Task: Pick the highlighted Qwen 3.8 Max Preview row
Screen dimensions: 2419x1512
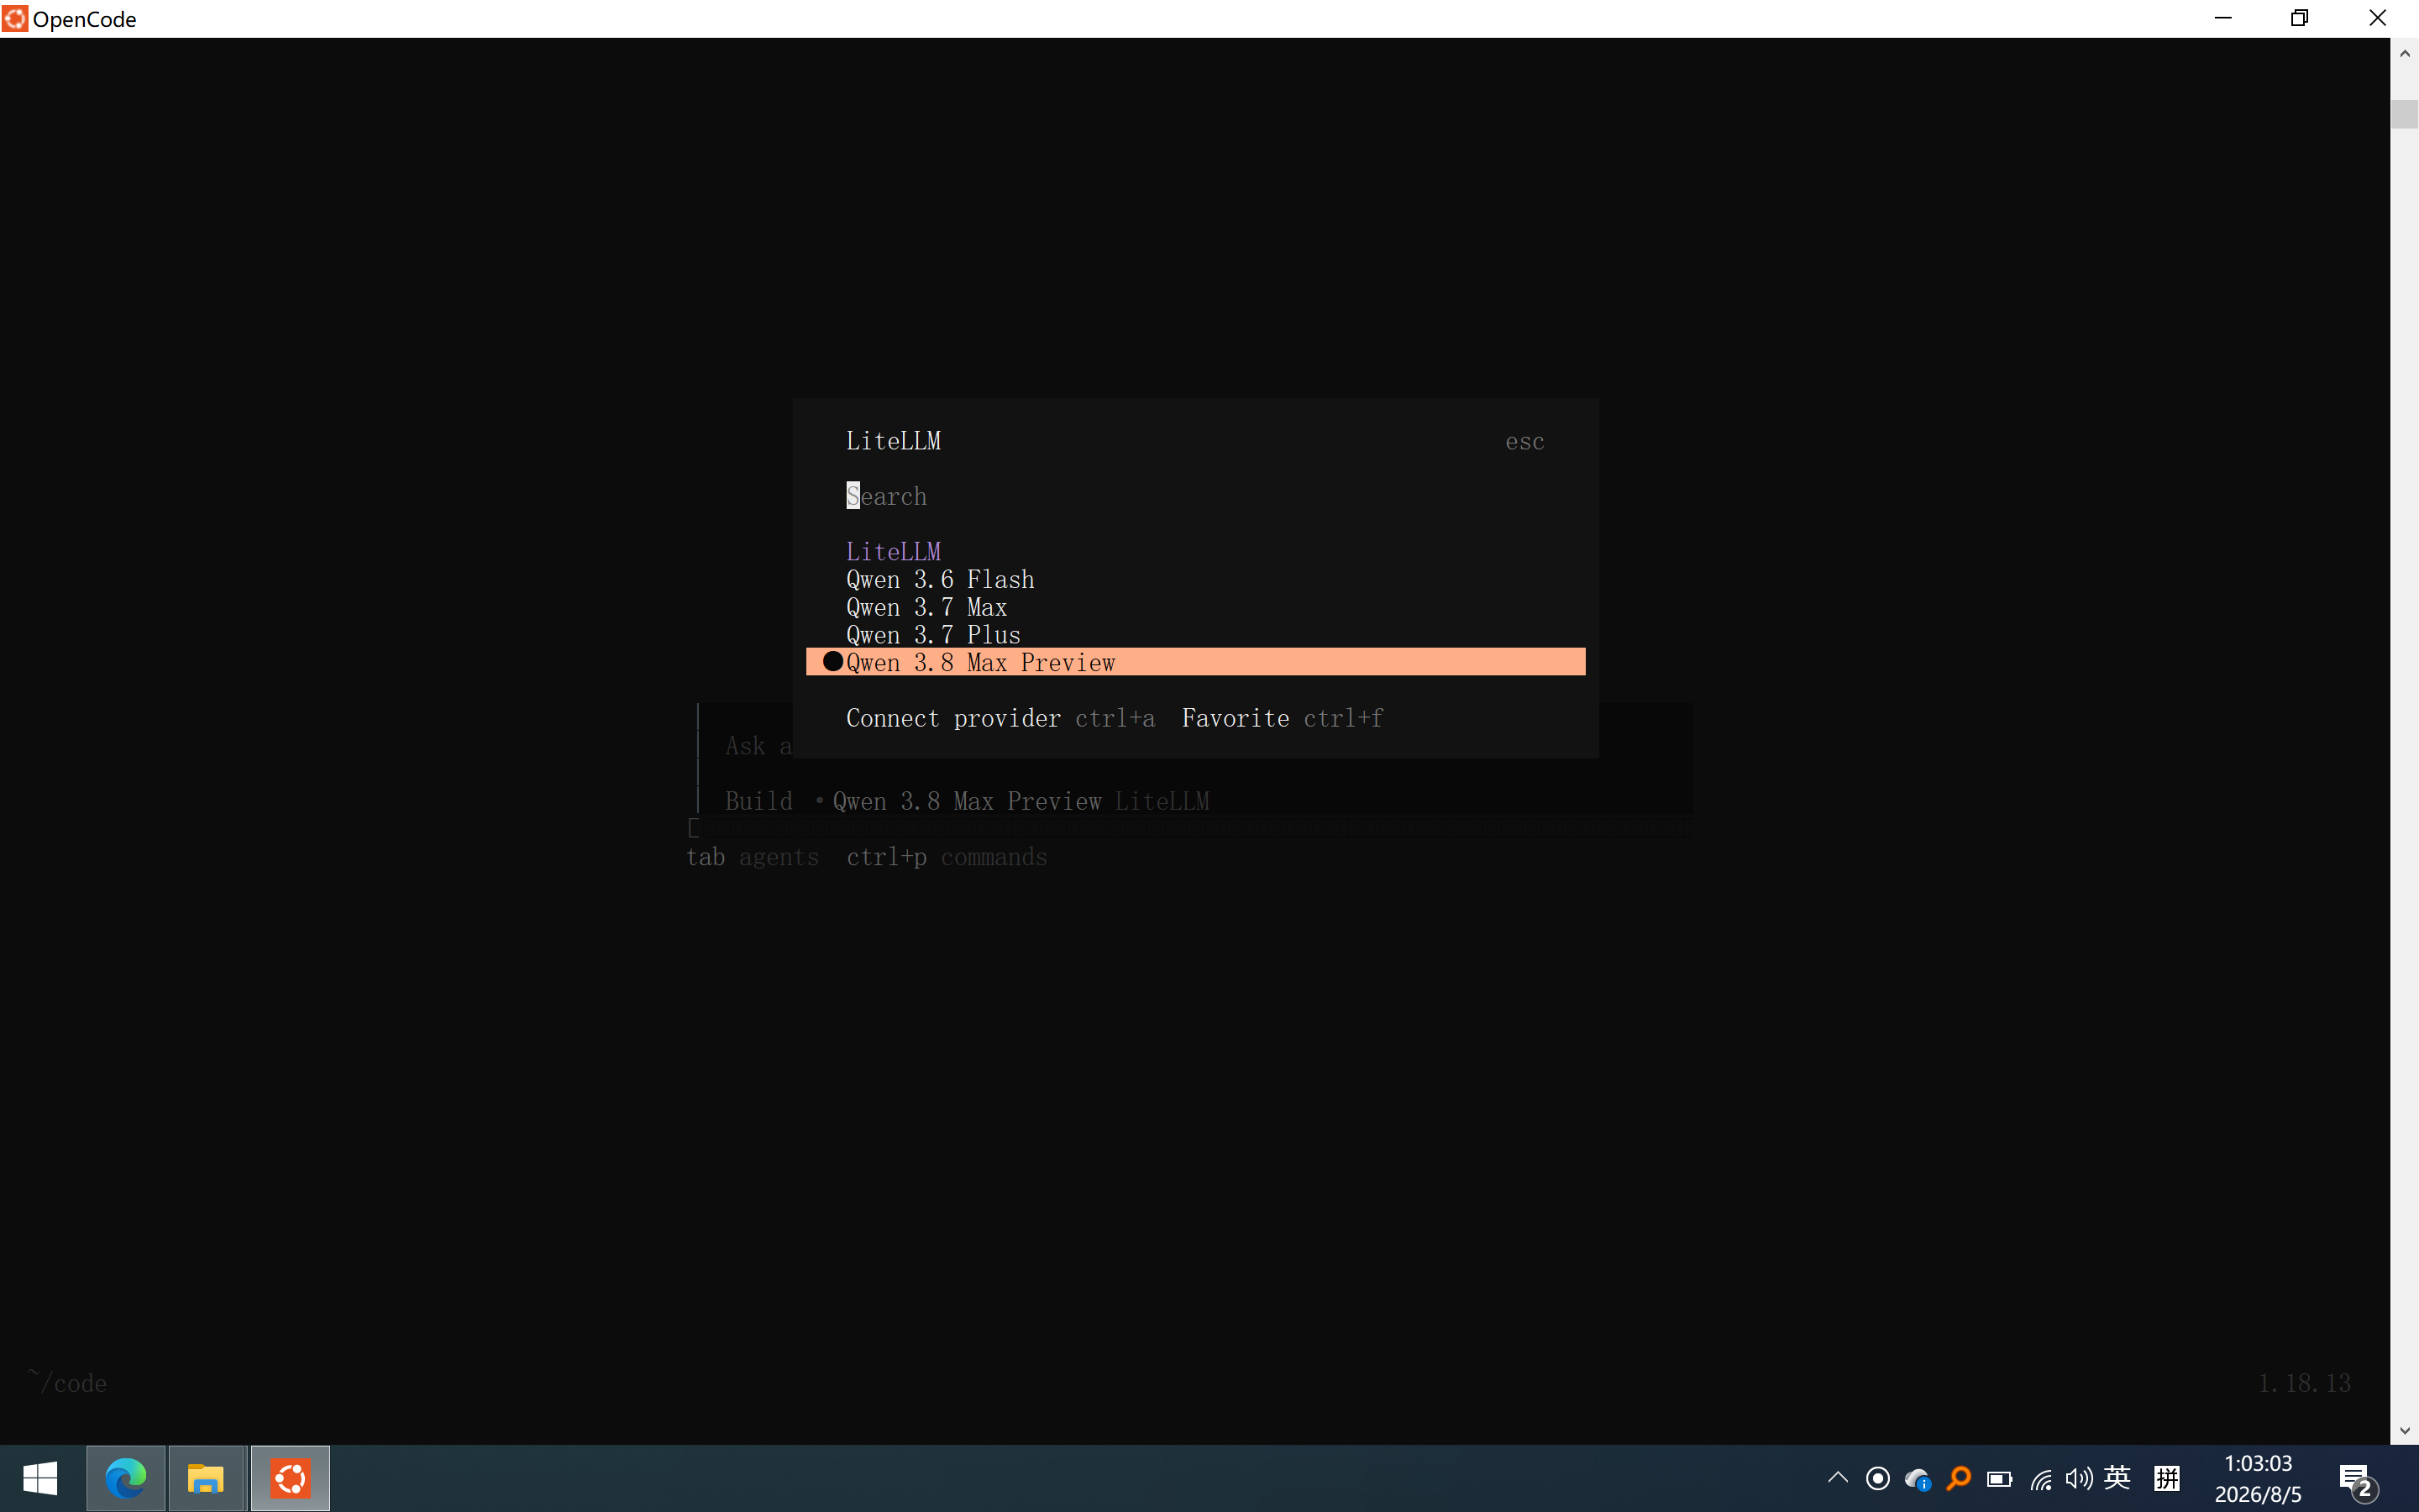Action: pos(1195,662)
